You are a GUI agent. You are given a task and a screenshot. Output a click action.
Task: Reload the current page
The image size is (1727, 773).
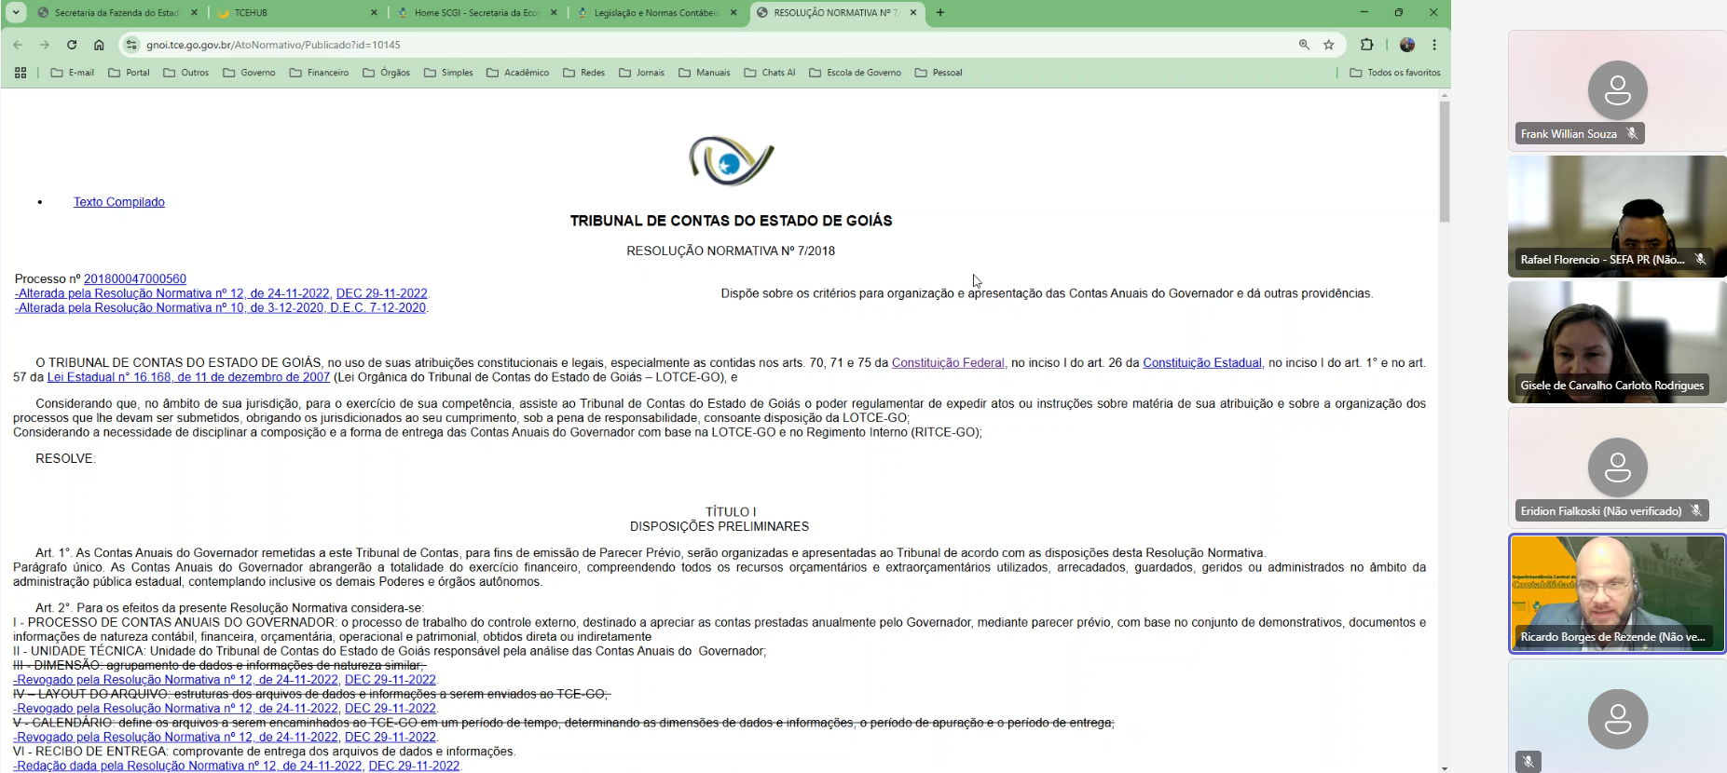click(72, 45)
